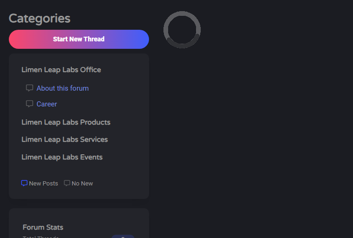Screen dimensions: 353x238
Task: Click the Total Threads label
Action: (x=41, y=237)
